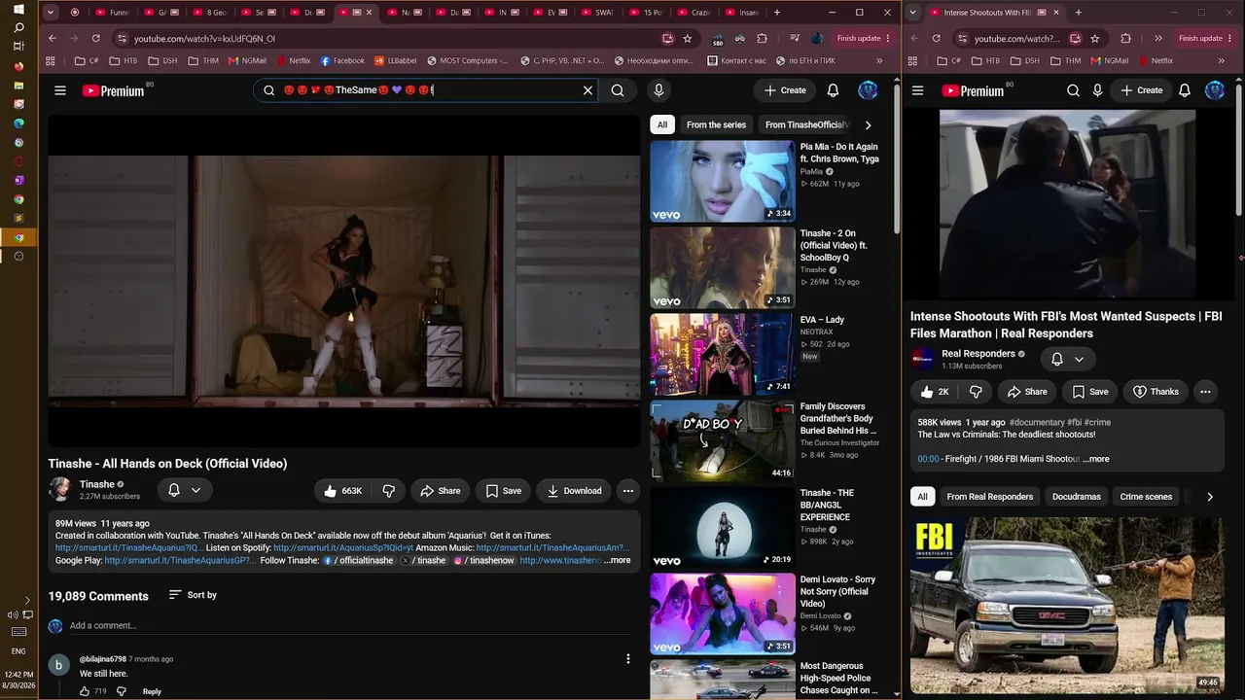
Task: Click Create button in left YouTube header
Action: (785, 90)
